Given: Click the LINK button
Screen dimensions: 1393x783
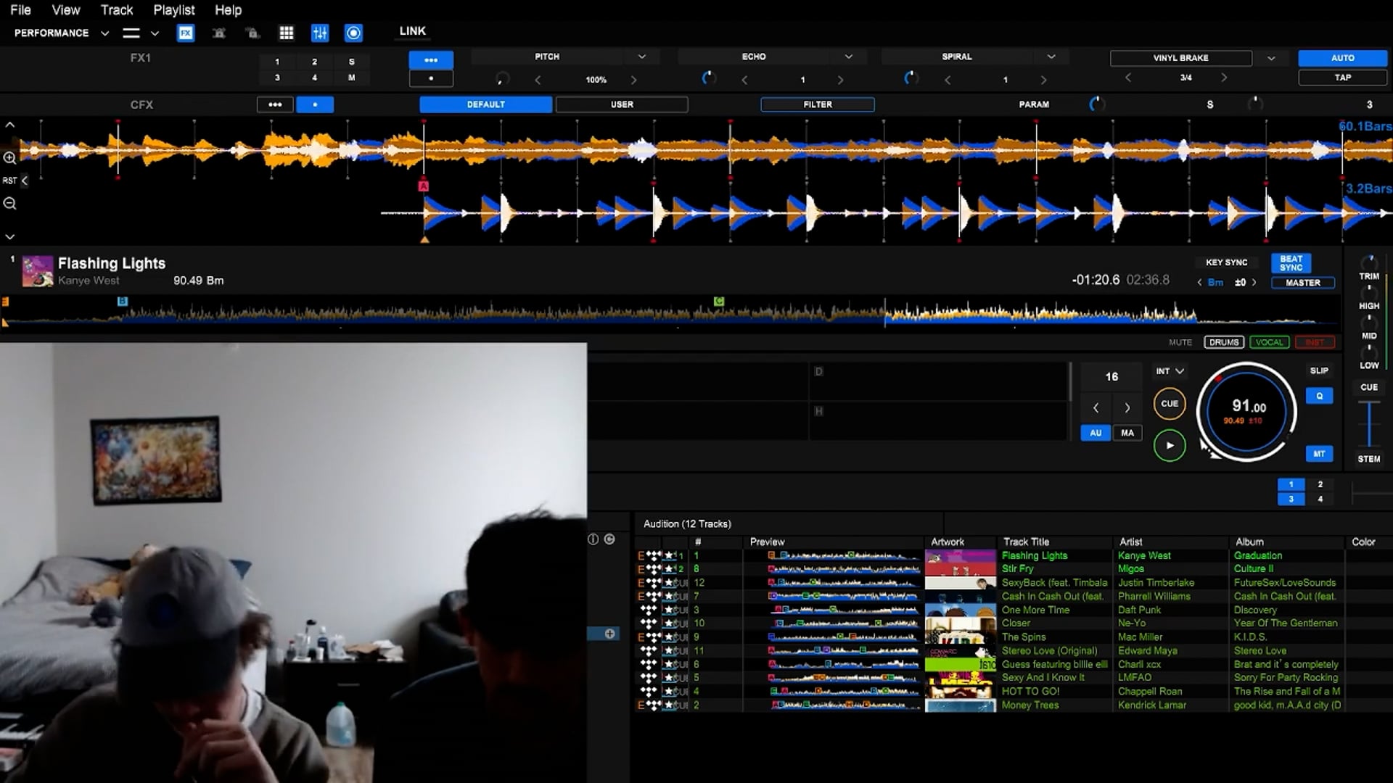Looking at the screenshot, I should coord(412,31).
